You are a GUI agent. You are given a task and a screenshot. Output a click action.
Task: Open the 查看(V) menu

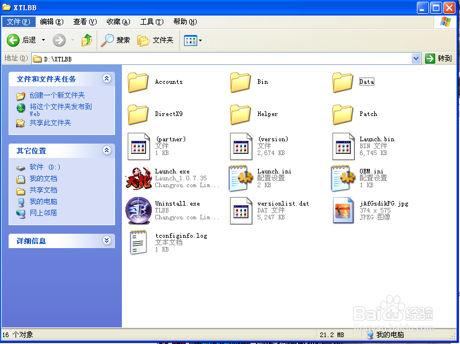(x=85, y=22)
